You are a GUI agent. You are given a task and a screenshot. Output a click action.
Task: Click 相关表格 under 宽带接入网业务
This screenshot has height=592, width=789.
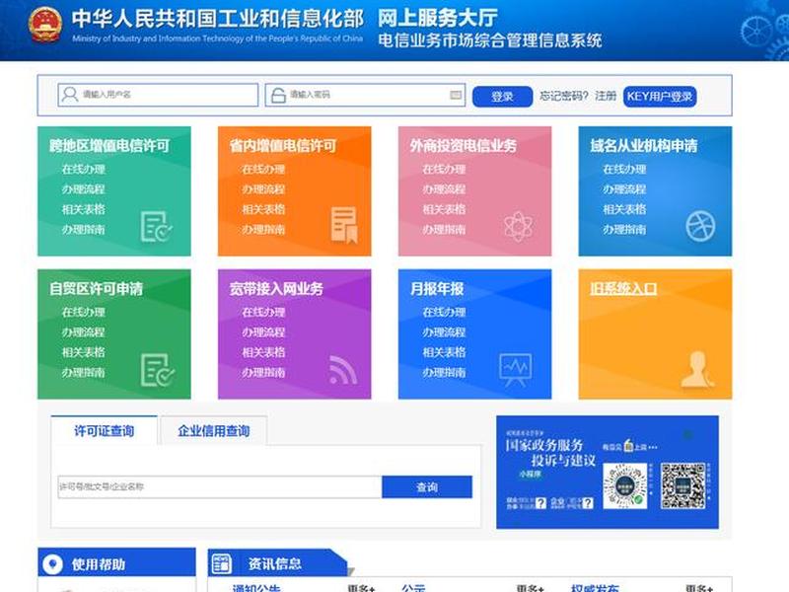(x=263, y=352)
